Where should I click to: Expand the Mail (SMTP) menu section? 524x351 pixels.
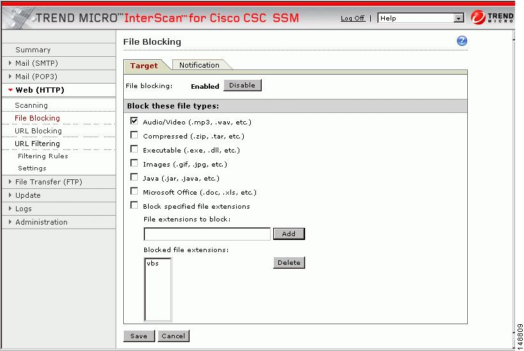tap(59, 63)
